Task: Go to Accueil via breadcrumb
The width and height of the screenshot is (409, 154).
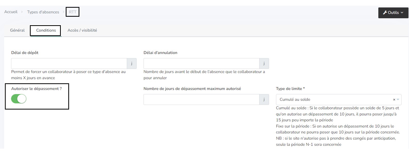Action: 11,12
